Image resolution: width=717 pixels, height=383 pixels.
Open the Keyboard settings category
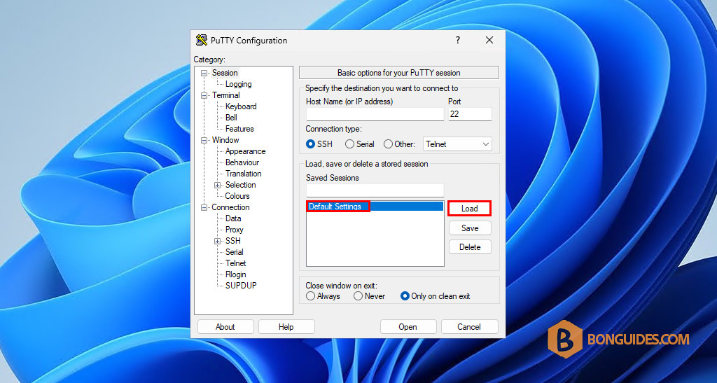pos(241,106)
